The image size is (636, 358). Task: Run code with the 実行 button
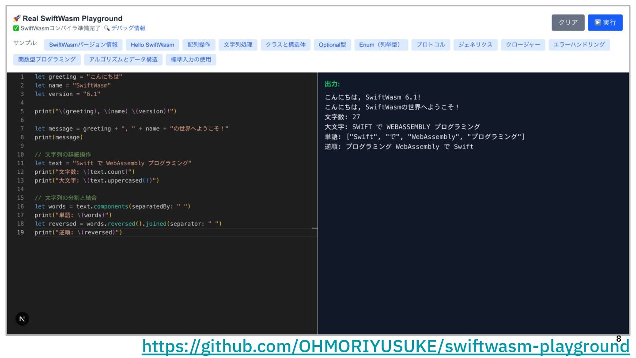click(605, 23)
